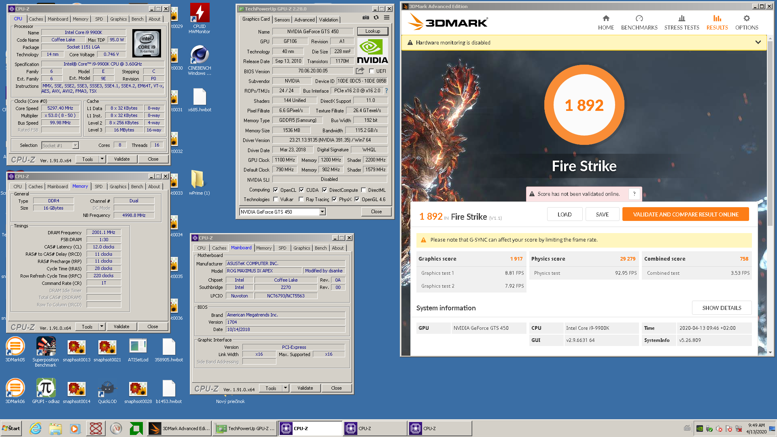Toggle the OpenCL checkbox in GPU-Z
Image resolution: width=777 pixels, height=437 pixels.
click(x=276, y=190)
